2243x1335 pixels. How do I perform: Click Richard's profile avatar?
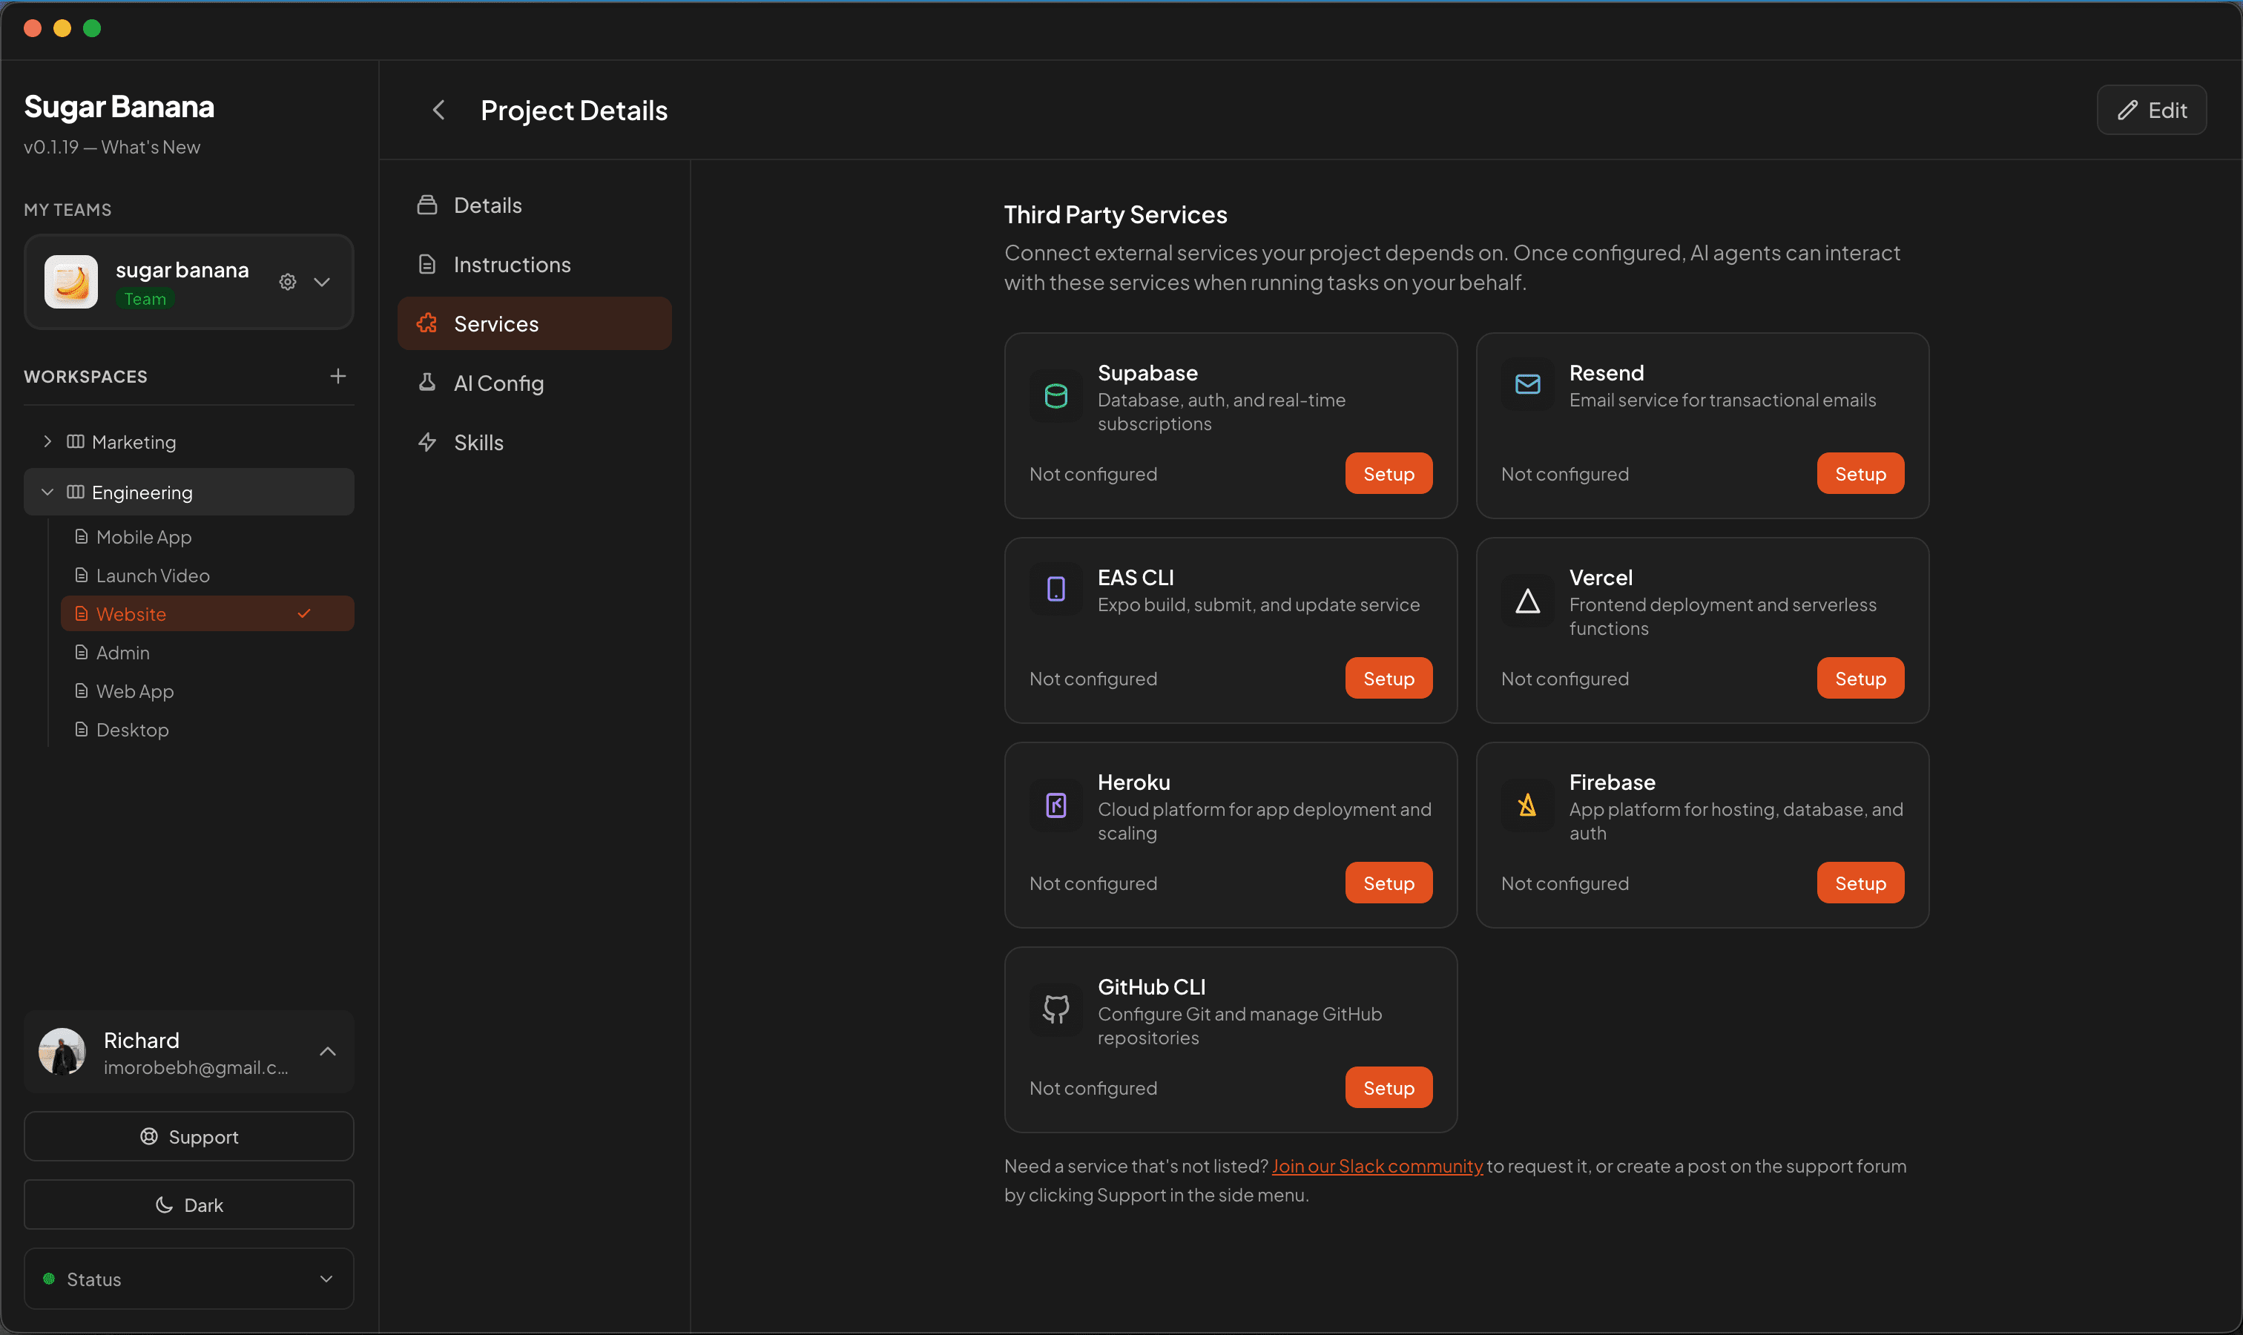coord(62,1052)
